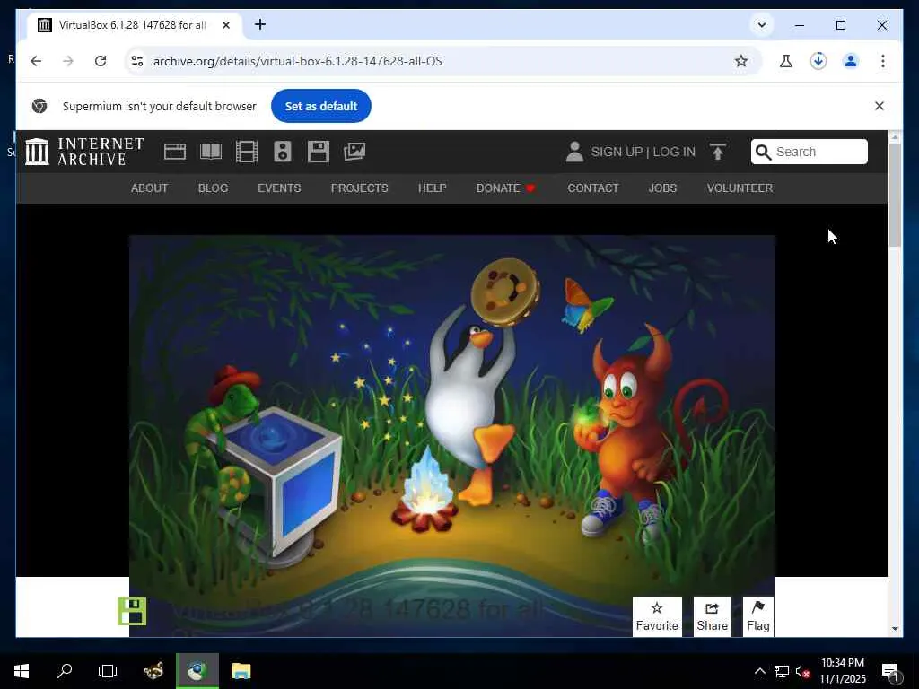919x689 pixels.
Task: Go back with browser back arrow
Action: point(36,61)
